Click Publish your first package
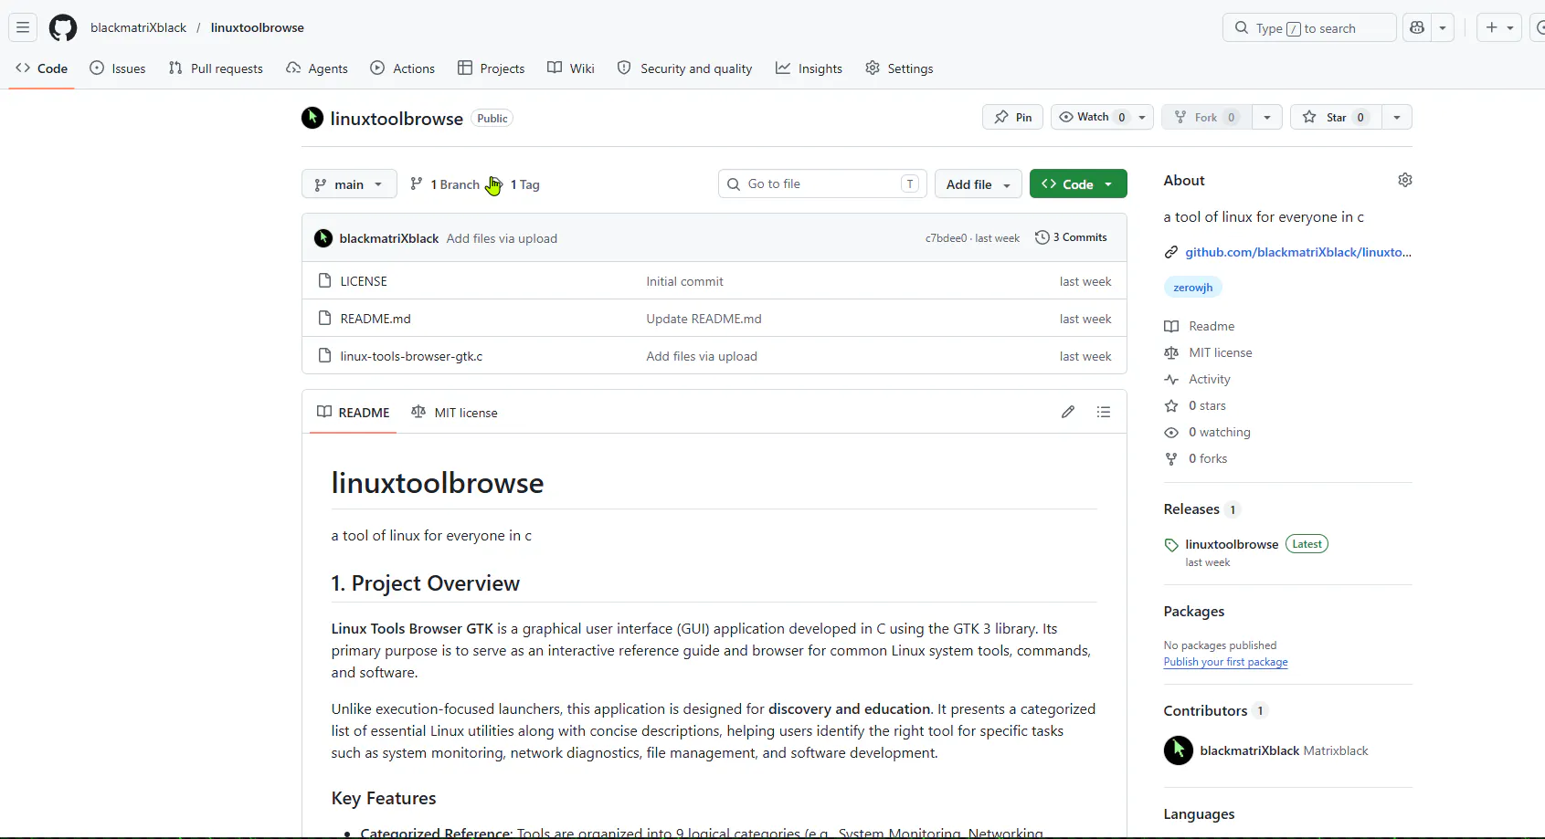The width and height of the screenshot is (1545, 839). 1226,662
